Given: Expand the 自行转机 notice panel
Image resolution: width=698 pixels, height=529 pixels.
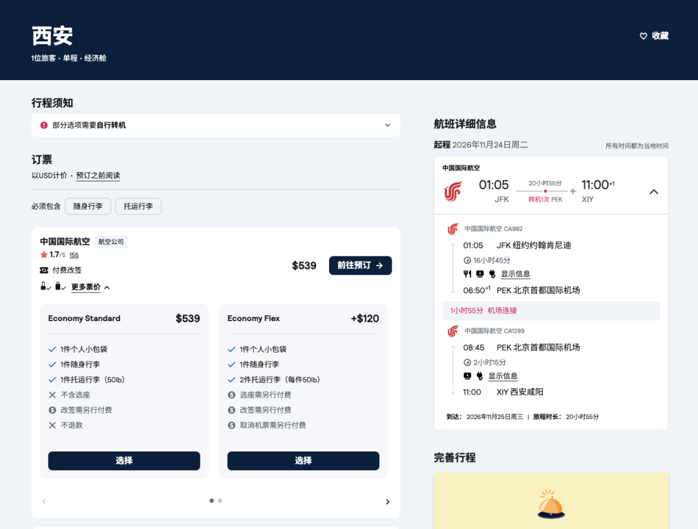Looking at the screenshot, I should (388, 125).
